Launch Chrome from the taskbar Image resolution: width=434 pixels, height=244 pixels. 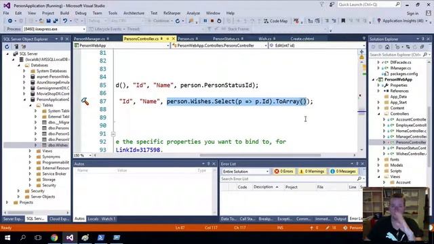[54, 237]
